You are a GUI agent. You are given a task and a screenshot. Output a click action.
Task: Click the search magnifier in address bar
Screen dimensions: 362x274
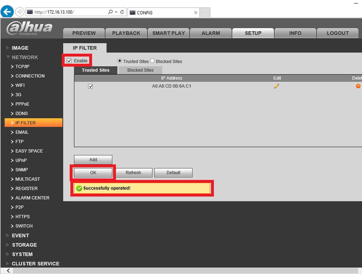click(110, 12)
